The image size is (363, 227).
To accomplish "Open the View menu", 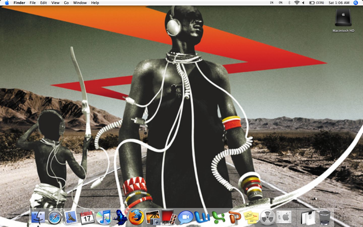I will point(55,3).
